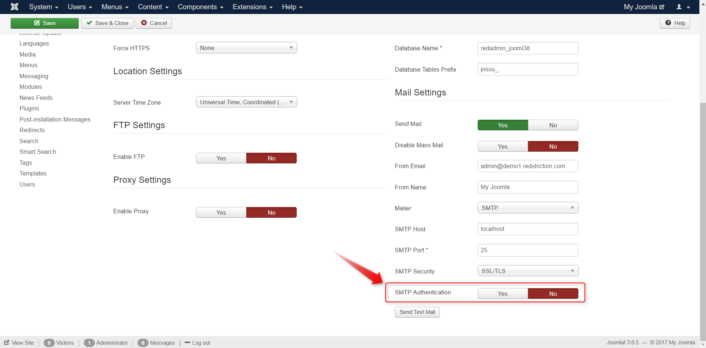Open the Mailer dropdown
This screenshot has width=706, height=348.
(x=528, y=208)
